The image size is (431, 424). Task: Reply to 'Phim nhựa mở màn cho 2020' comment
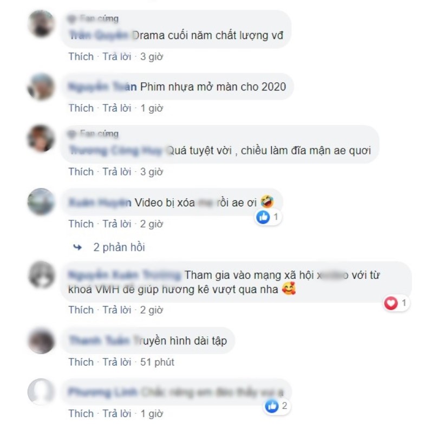pos(117,108)
